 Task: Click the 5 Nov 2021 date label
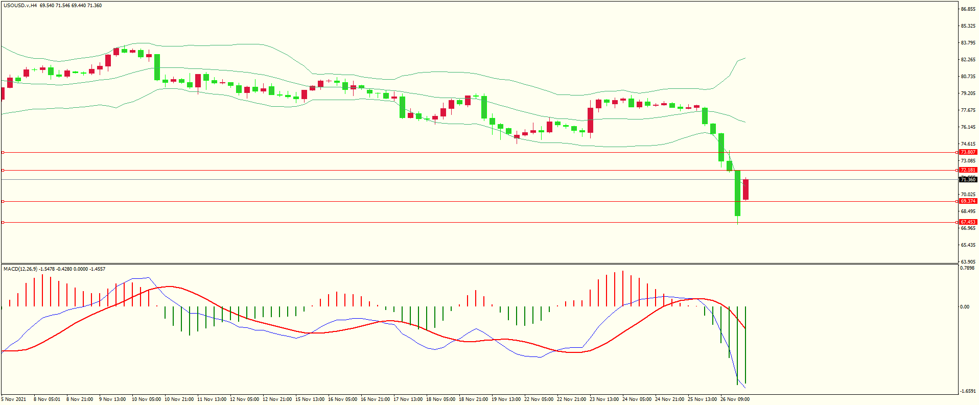pos(14,399)
